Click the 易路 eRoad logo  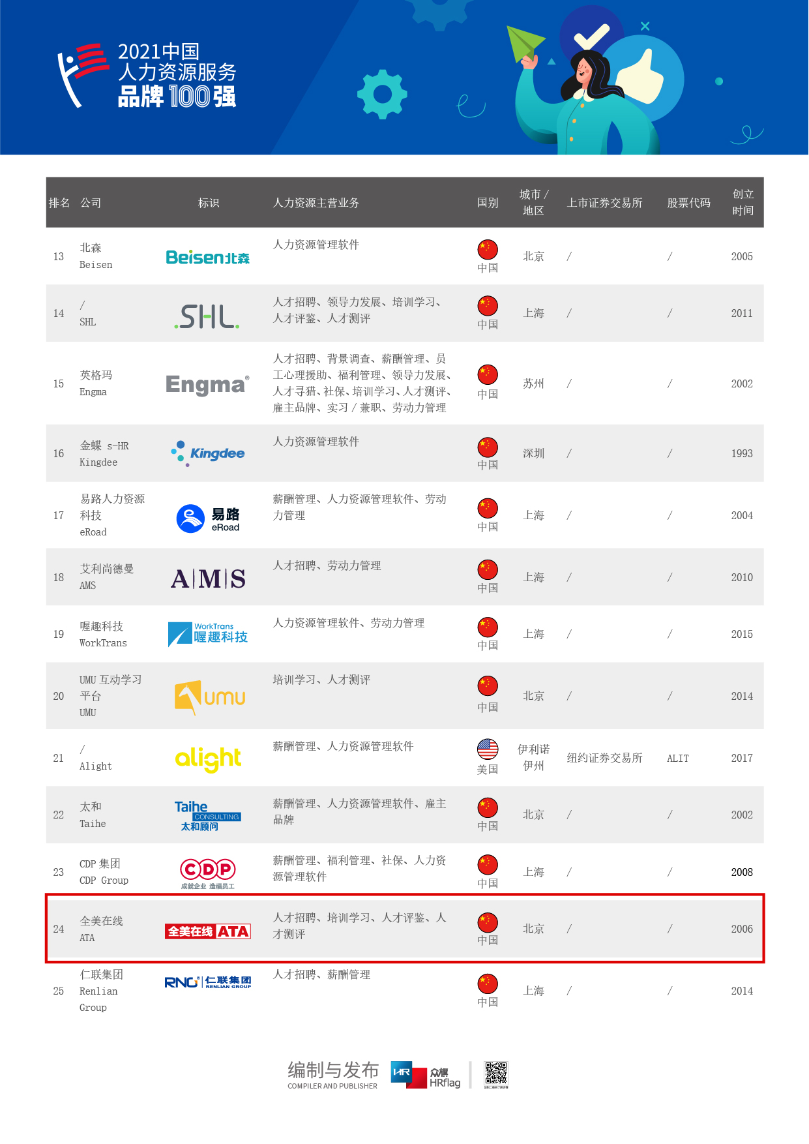(x=207, y=519)
